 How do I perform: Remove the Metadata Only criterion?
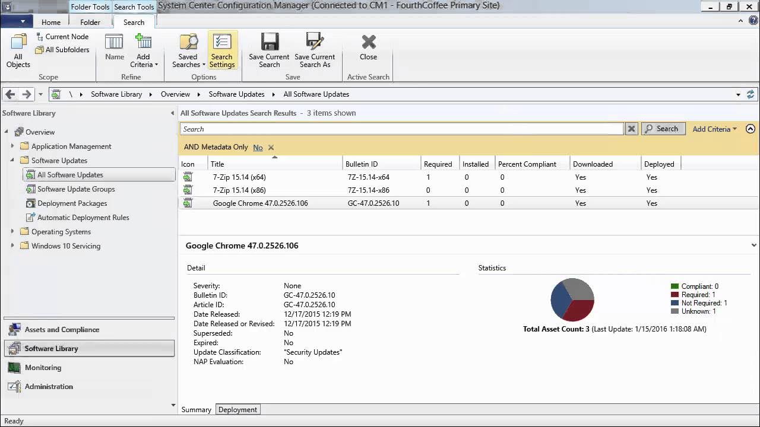[x=271, y=148]
